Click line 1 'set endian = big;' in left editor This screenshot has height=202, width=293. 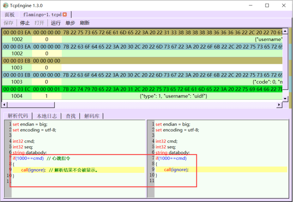pyautogui.click(x=30, y=124)
